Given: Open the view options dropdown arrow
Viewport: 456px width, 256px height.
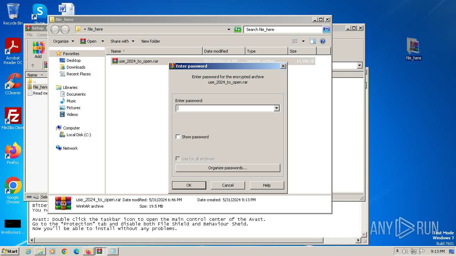Looking at the screenshot, I should (x=303, y=41).
